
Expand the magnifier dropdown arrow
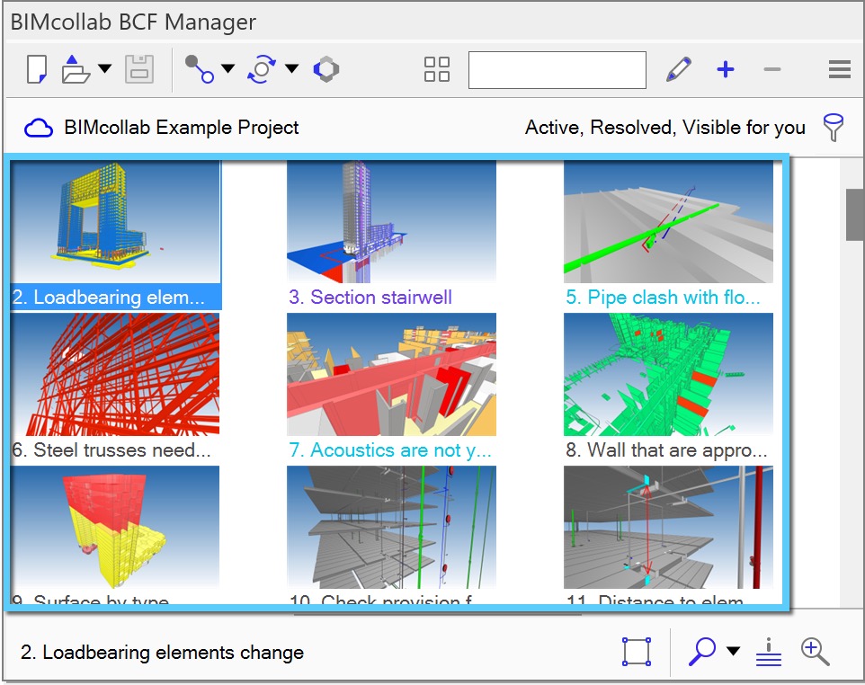pyautogui.click(x=733, y=651)
